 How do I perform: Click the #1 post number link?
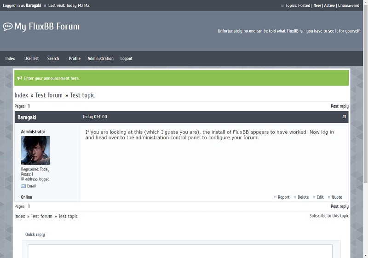point(344,116)
